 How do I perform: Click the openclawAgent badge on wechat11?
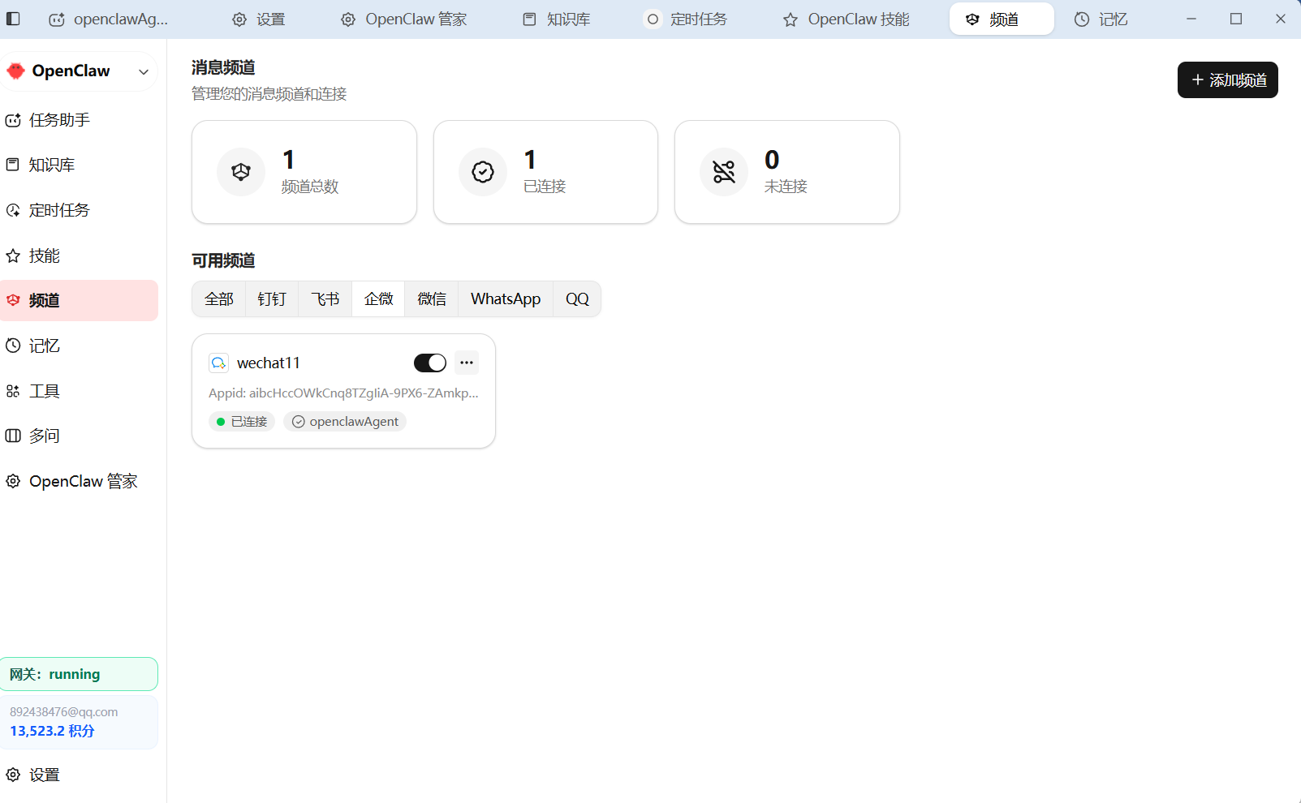[345, 422]
